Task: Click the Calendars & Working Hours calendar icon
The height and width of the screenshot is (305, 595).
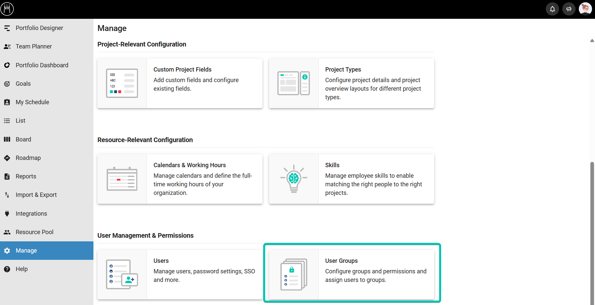Action: point(122,179)
